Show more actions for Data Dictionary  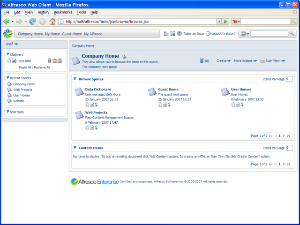96,105
